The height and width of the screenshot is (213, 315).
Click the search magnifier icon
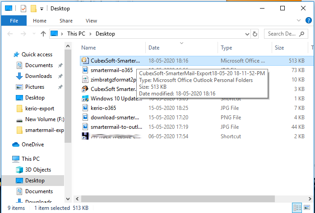[301, 34]
